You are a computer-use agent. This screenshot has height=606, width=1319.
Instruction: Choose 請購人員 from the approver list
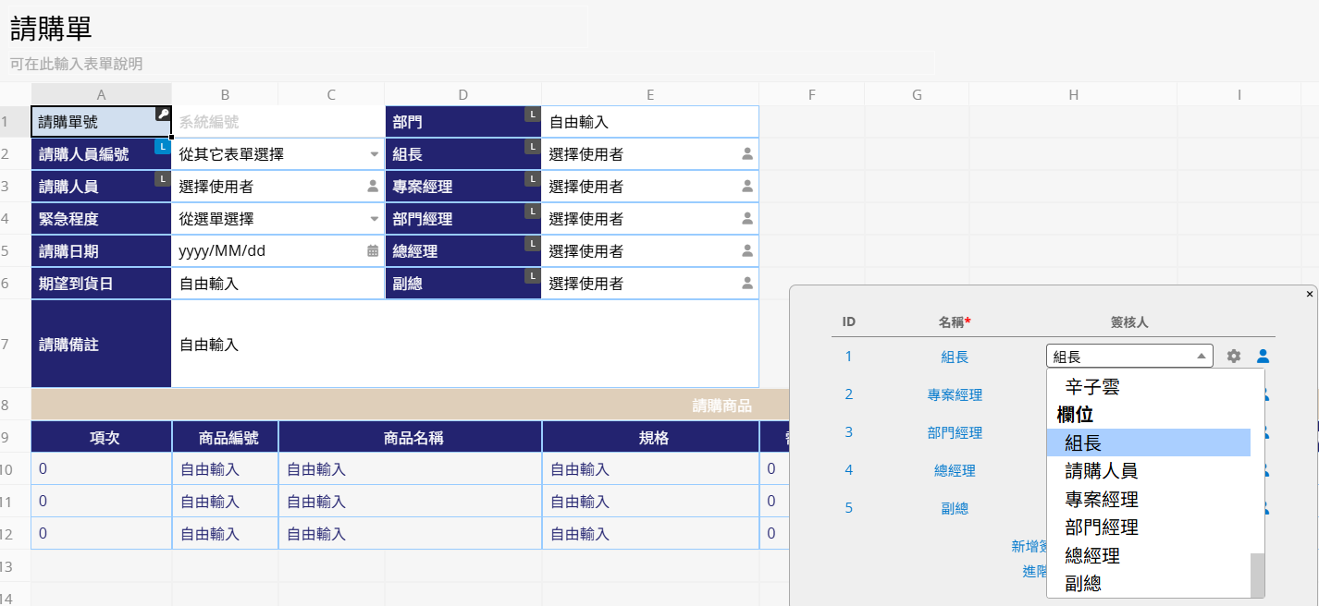tap(1148, 471)
